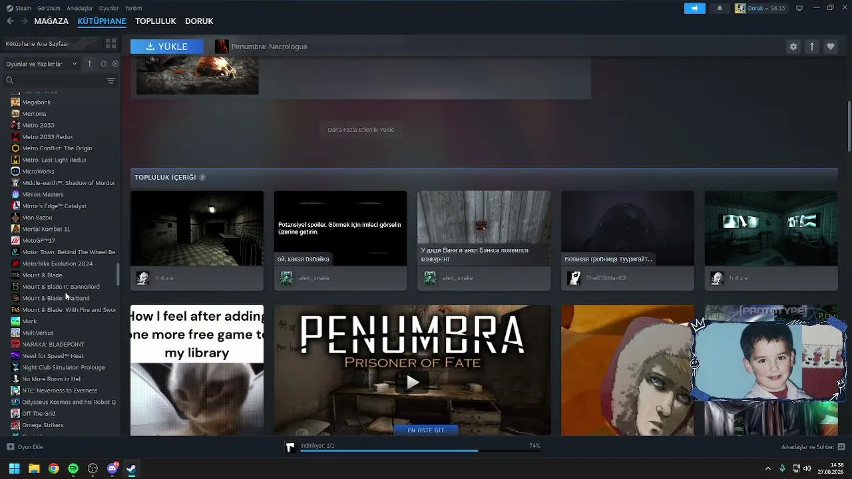Open Discord from the taskbar
852x479 pixels.
[x=112, y=468]
